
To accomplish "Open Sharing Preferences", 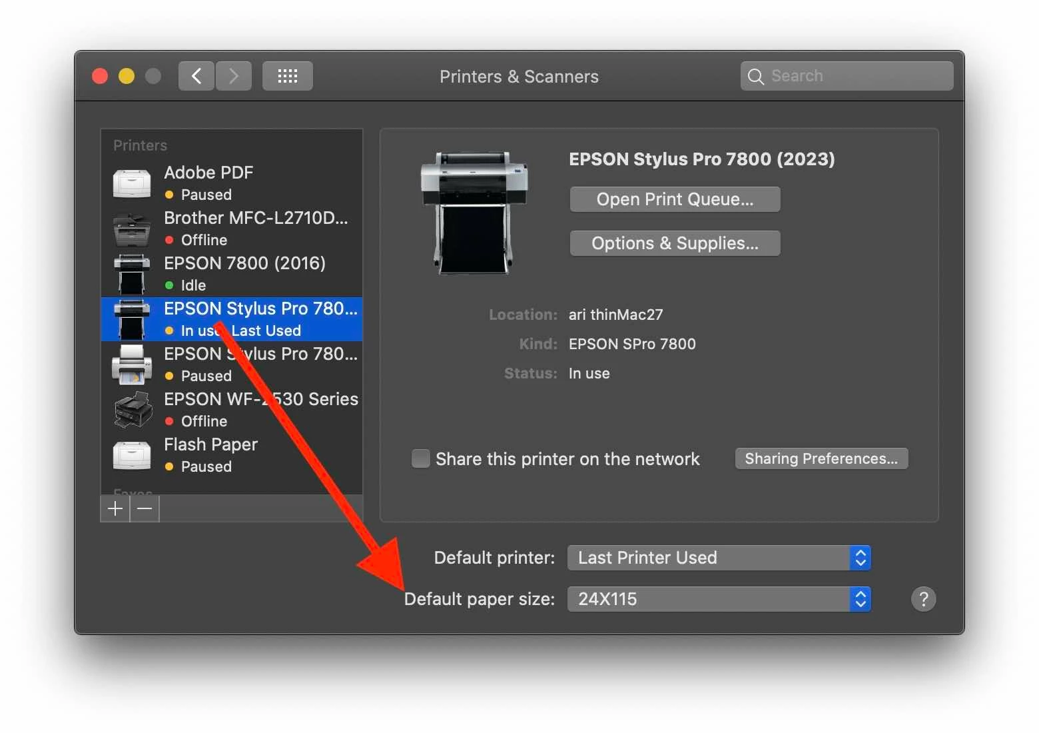I will pos(821,458).
